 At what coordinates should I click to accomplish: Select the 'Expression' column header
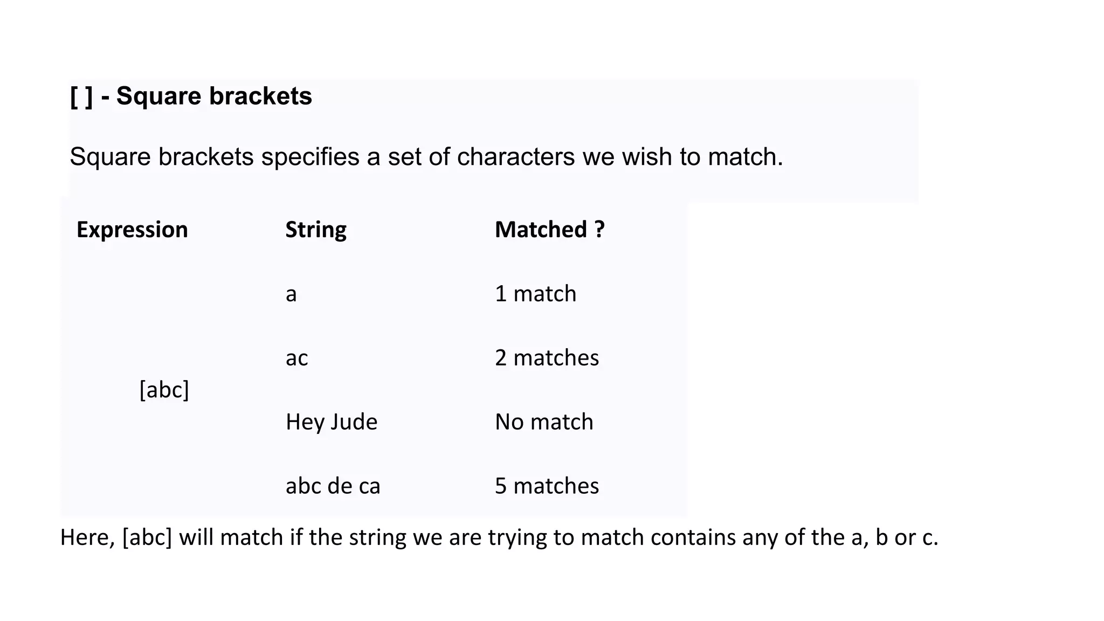tap(132, 230)
